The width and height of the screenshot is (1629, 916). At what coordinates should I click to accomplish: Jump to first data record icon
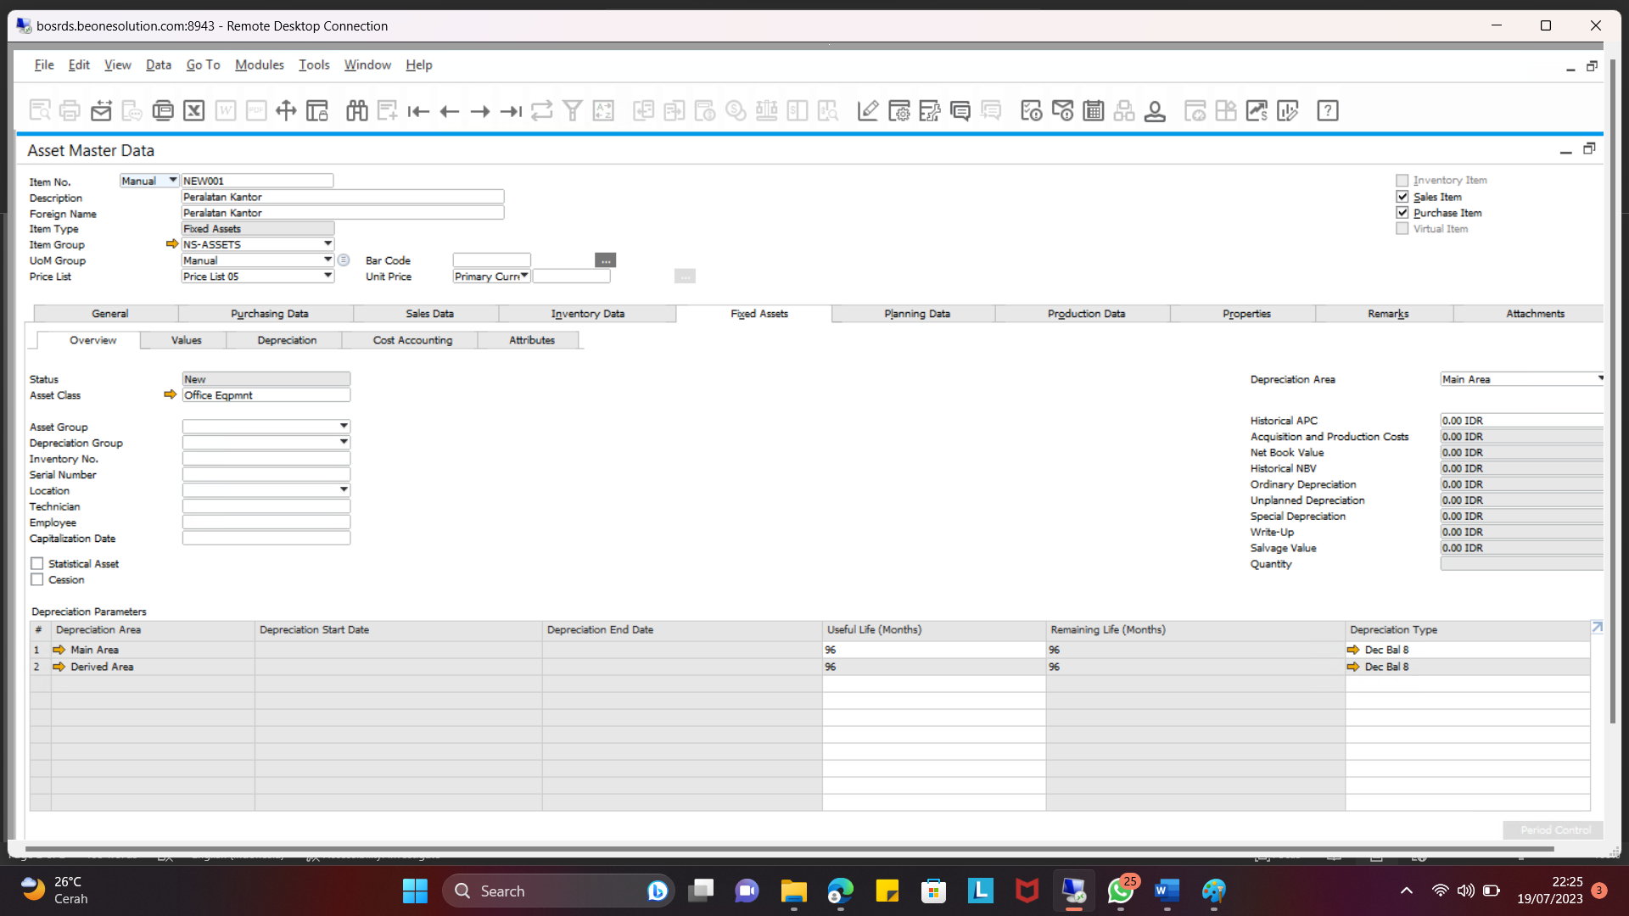coord(418,111)
